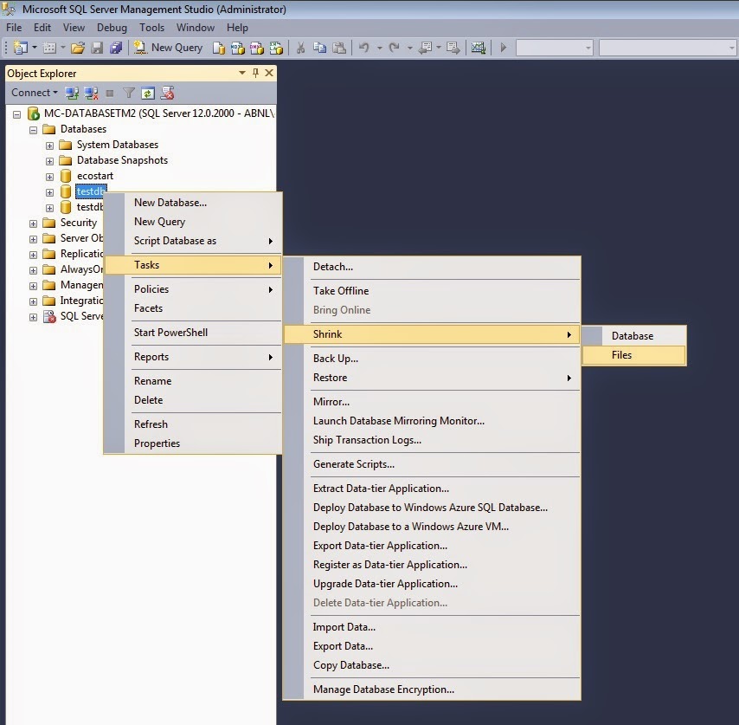This screenshot has width=739, height=725.
Task: Apply a filter in Object Explorer
Action: point(128,93)
